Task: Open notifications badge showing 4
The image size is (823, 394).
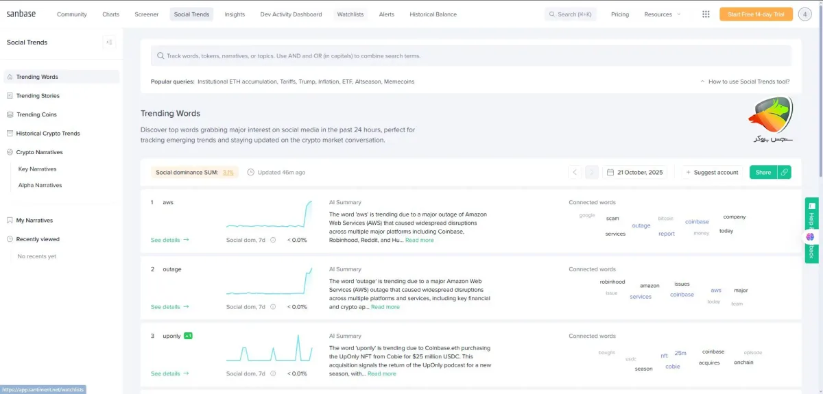Action: [x=805, y=14]
